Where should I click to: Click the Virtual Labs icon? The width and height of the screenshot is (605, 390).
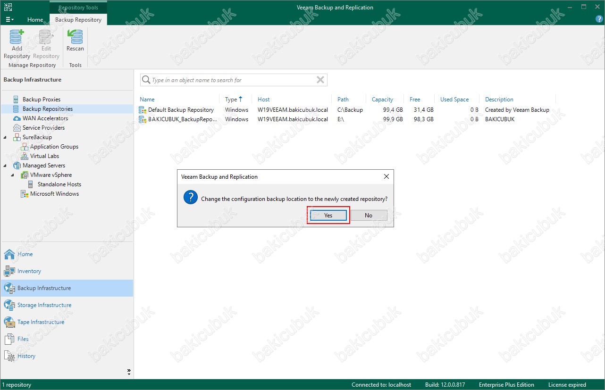pos(25,156)
